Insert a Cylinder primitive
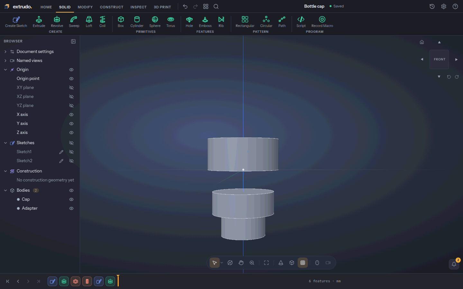The height and width of the screenshot is (289, 463). [x=137, y=22]
